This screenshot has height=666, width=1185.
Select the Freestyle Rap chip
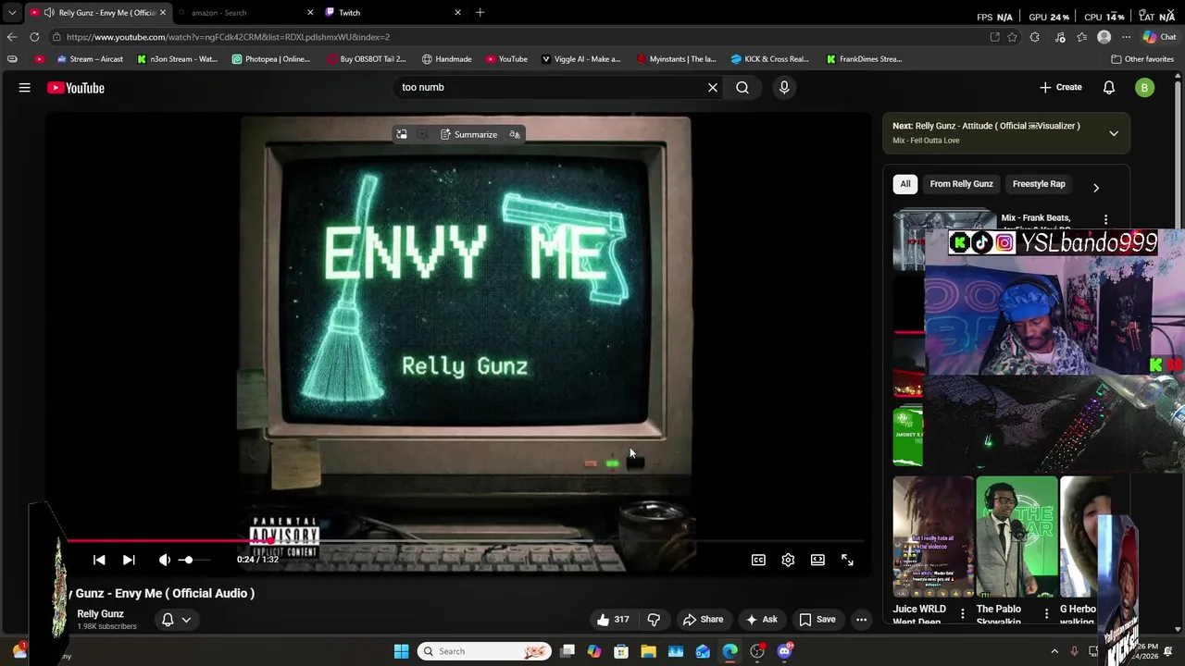tap(1039, 184)
